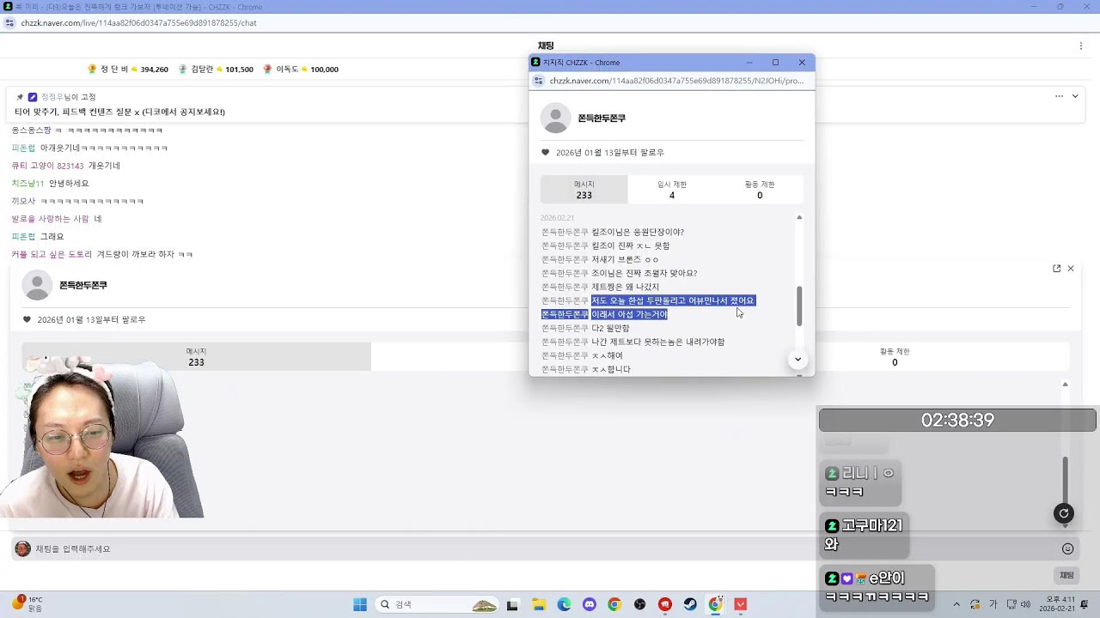This screenshot has width=1100, height=618.
Task: Click chat username 치즈냥11
Action: [x=27, y=183]
